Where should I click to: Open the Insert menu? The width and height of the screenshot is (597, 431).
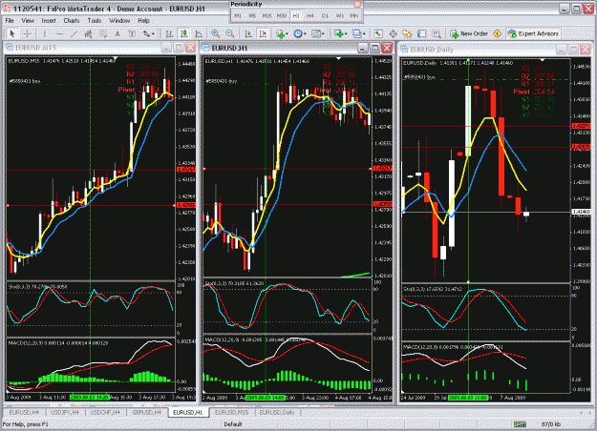coord(49,21)
